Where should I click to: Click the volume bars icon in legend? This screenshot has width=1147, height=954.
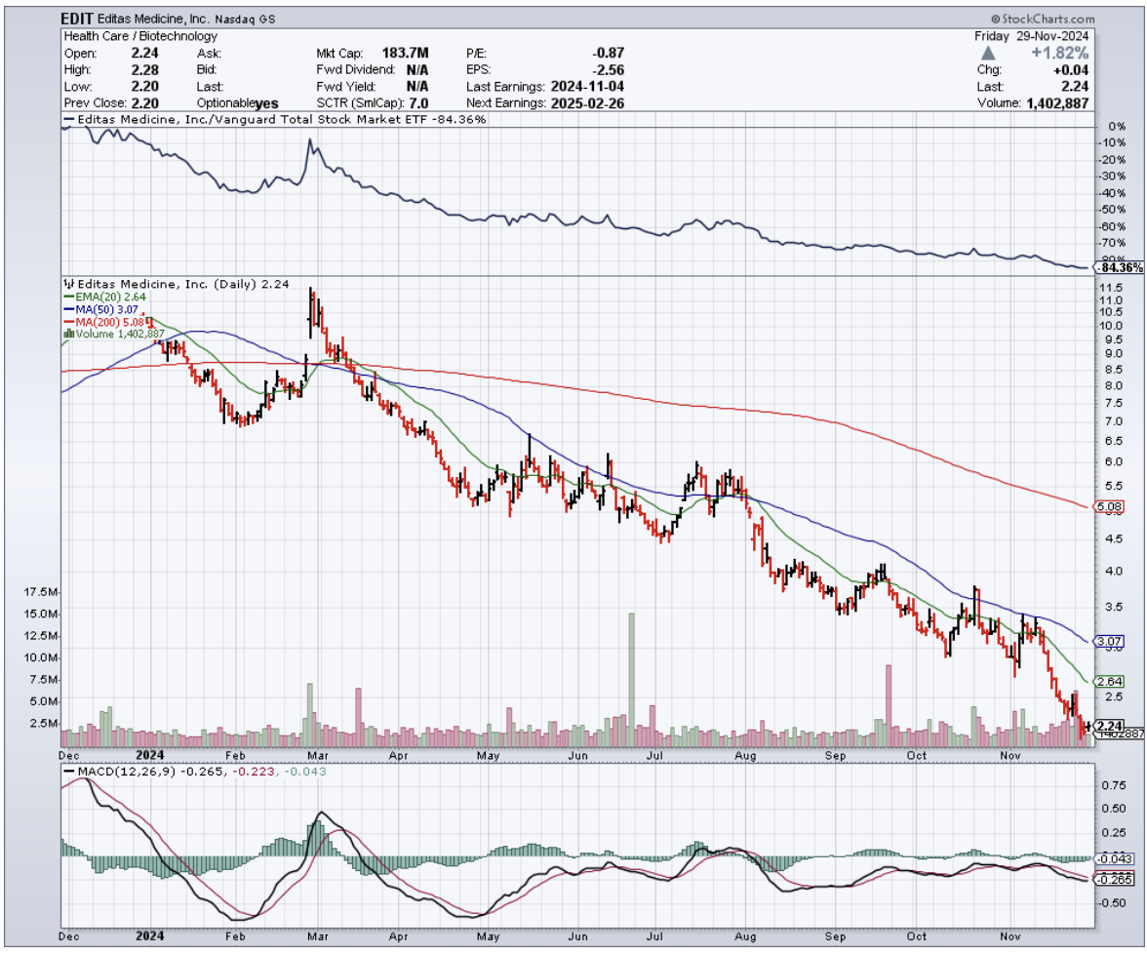tap(68, 334)
